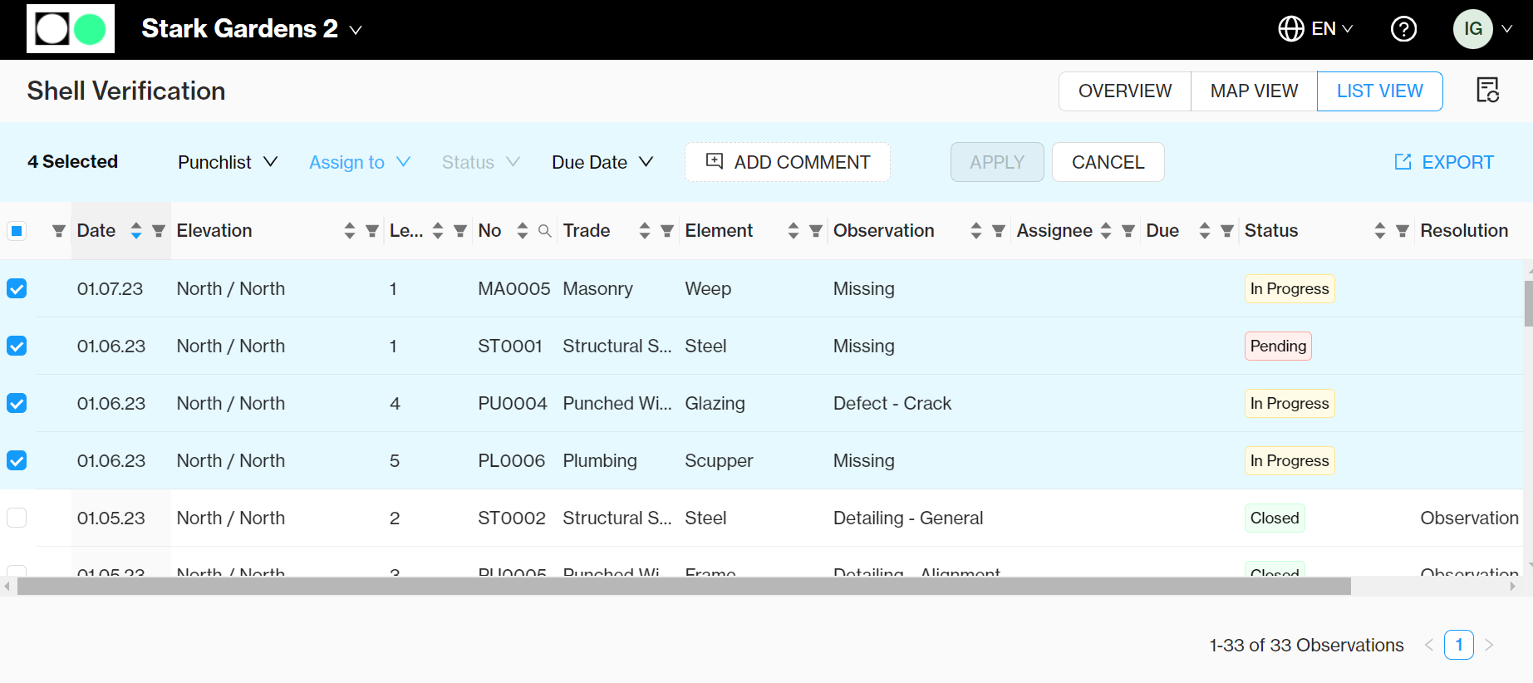Viewport: 1533px width, 683px height.
Task: Click the 'Scupper' element cell
Action: (x=719, y=460)
